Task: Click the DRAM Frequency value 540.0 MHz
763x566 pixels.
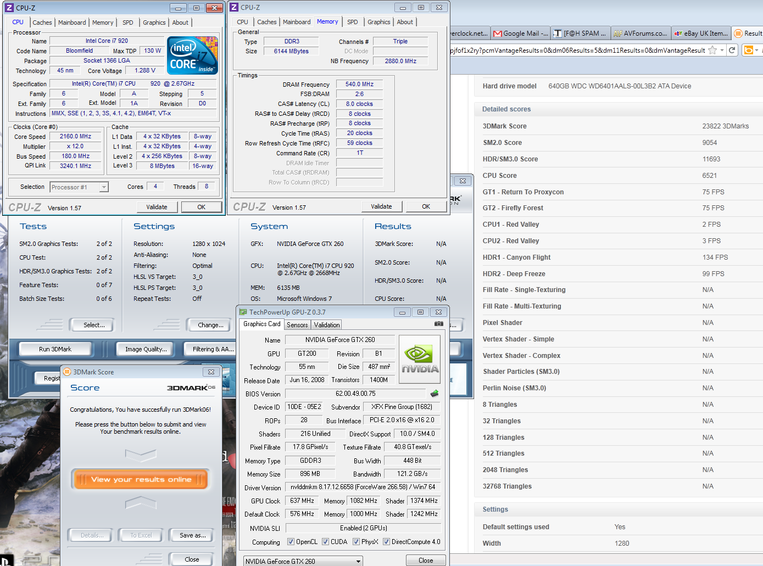Action: pyautogui.click(x=359, y=84)
